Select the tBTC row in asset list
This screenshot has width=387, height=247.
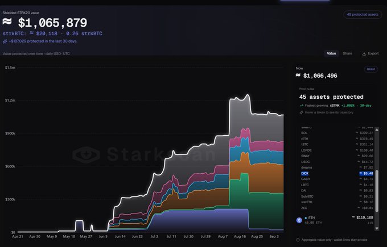[337, 145]
